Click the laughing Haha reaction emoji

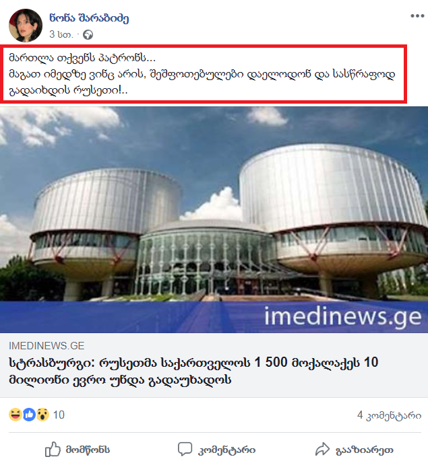(x=16, y=415)
